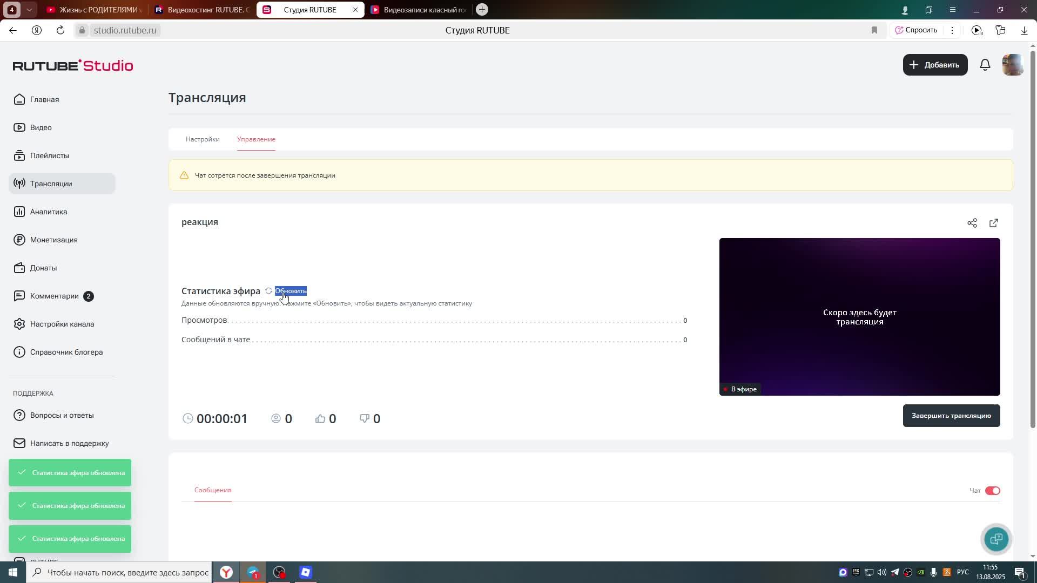Toggle the Чат switch off
This screenshot has height=583, width=1037.
pos(992,491)
